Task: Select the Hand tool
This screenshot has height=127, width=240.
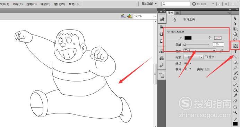Action: 235,107
